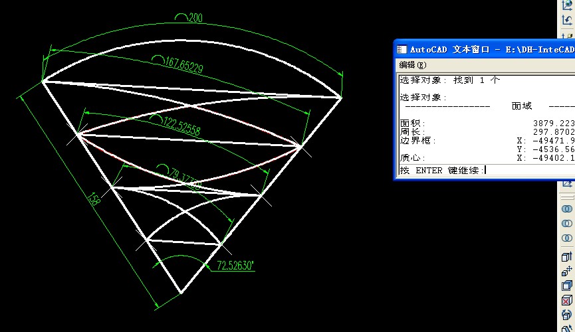Click the 周长 value 297.8702 line

click(487, 132)
